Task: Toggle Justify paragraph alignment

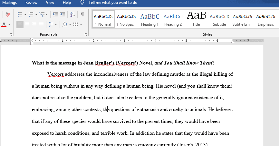Action: tap(41, 24)
